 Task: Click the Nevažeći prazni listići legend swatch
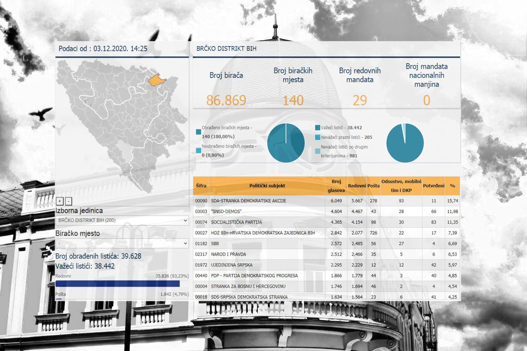[317, 137]
